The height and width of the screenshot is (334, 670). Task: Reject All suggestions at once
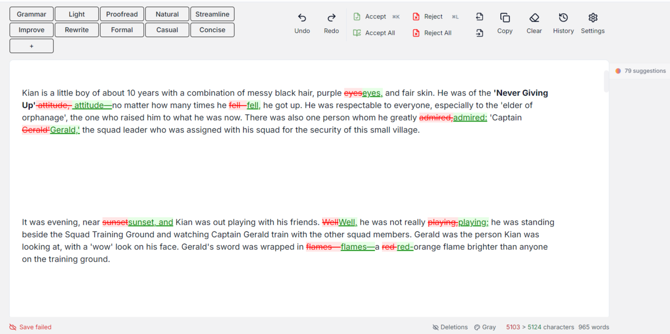pos(432,33)
